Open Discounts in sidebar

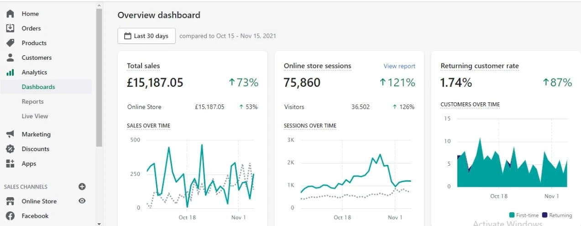pos(36,149)
